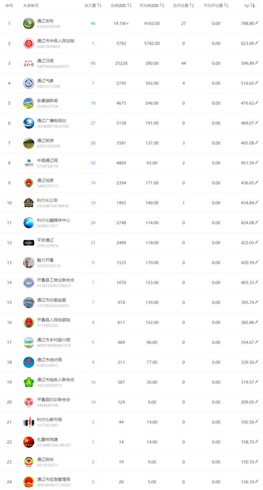The width and height of the screenshot is (263, 490).
Task: Click total reads value 25228
Action: 121,63
